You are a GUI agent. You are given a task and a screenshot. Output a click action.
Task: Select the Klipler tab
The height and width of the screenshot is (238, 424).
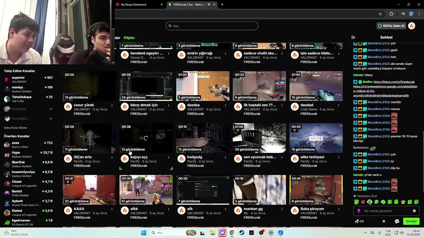(x=129, y=38)
